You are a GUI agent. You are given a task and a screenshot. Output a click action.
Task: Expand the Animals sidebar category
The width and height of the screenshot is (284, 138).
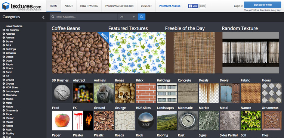4,38
